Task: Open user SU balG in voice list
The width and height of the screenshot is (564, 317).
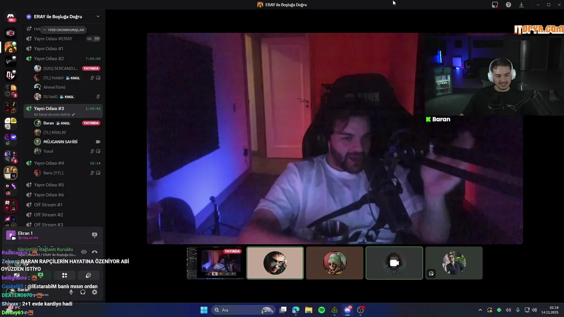Action: (x=67, y=96)
